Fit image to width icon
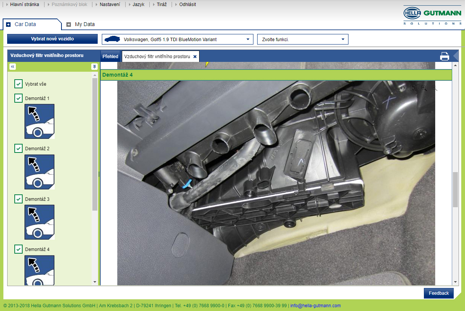465x311 pixels. (403, 88)
